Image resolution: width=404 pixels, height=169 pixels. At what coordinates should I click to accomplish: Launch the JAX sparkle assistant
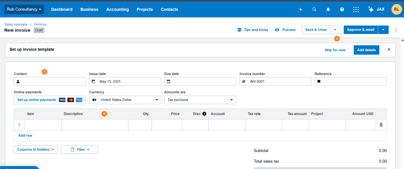376,9
